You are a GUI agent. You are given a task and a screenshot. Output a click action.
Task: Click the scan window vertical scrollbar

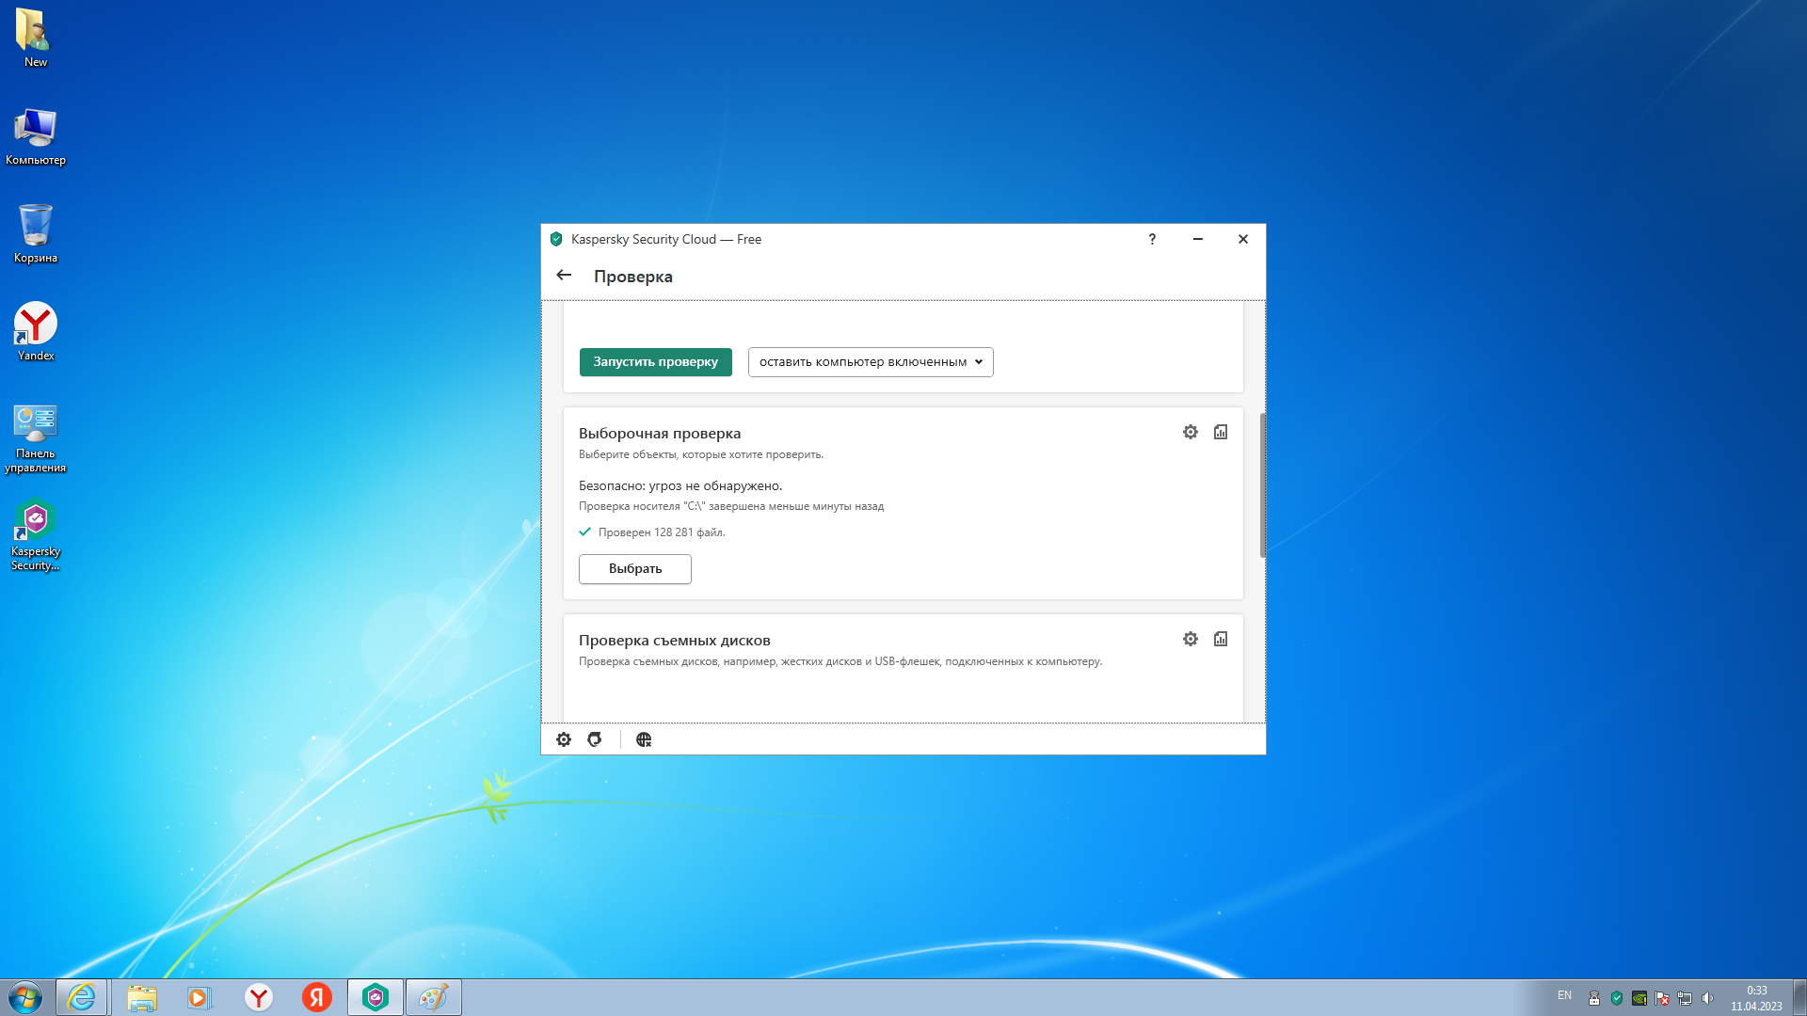pyautogui.click(x=1262, y=484)
